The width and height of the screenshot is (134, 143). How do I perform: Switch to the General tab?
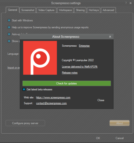(x=13, y=10)
